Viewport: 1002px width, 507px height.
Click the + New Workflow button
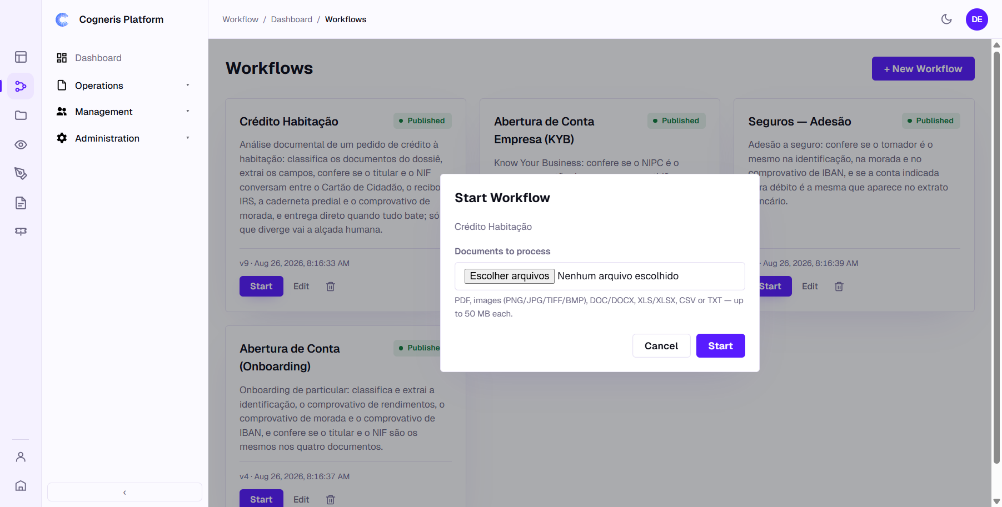click(x=923, y=68)
